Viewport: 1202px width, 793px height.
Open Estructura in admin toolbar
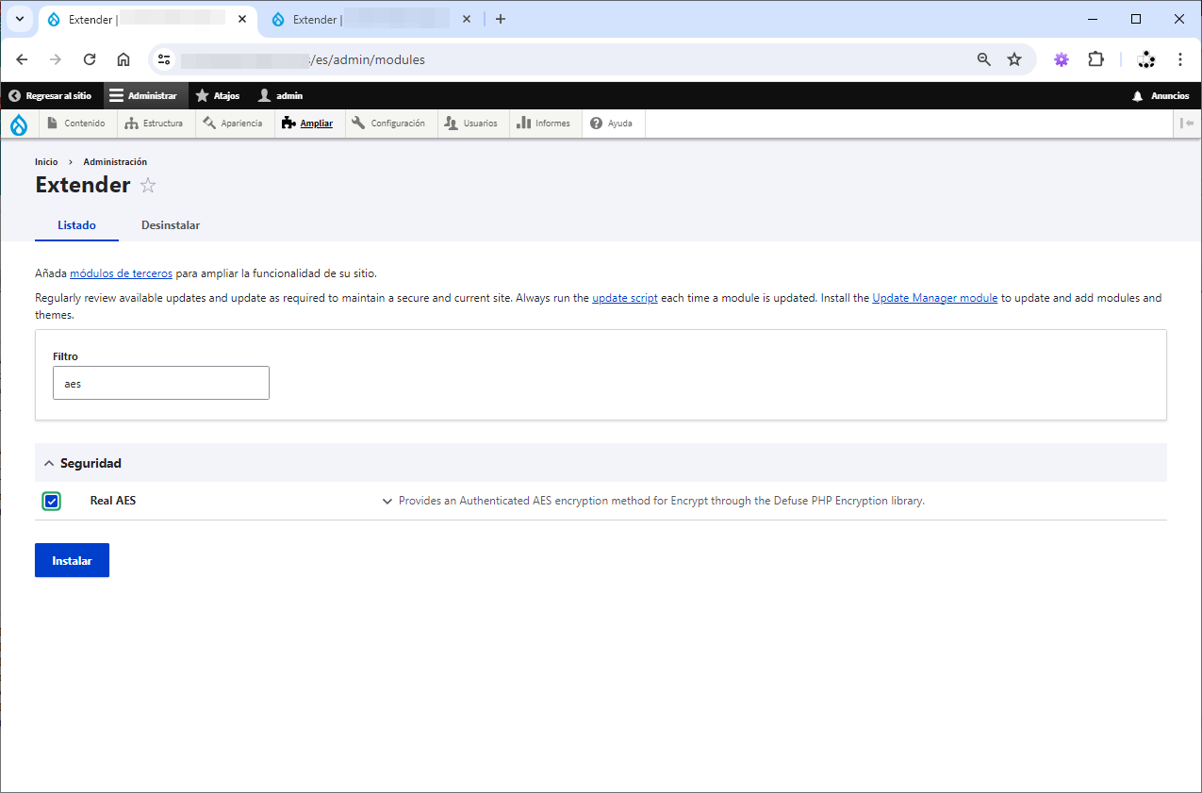pyautogui.click(x=156, y=124)
